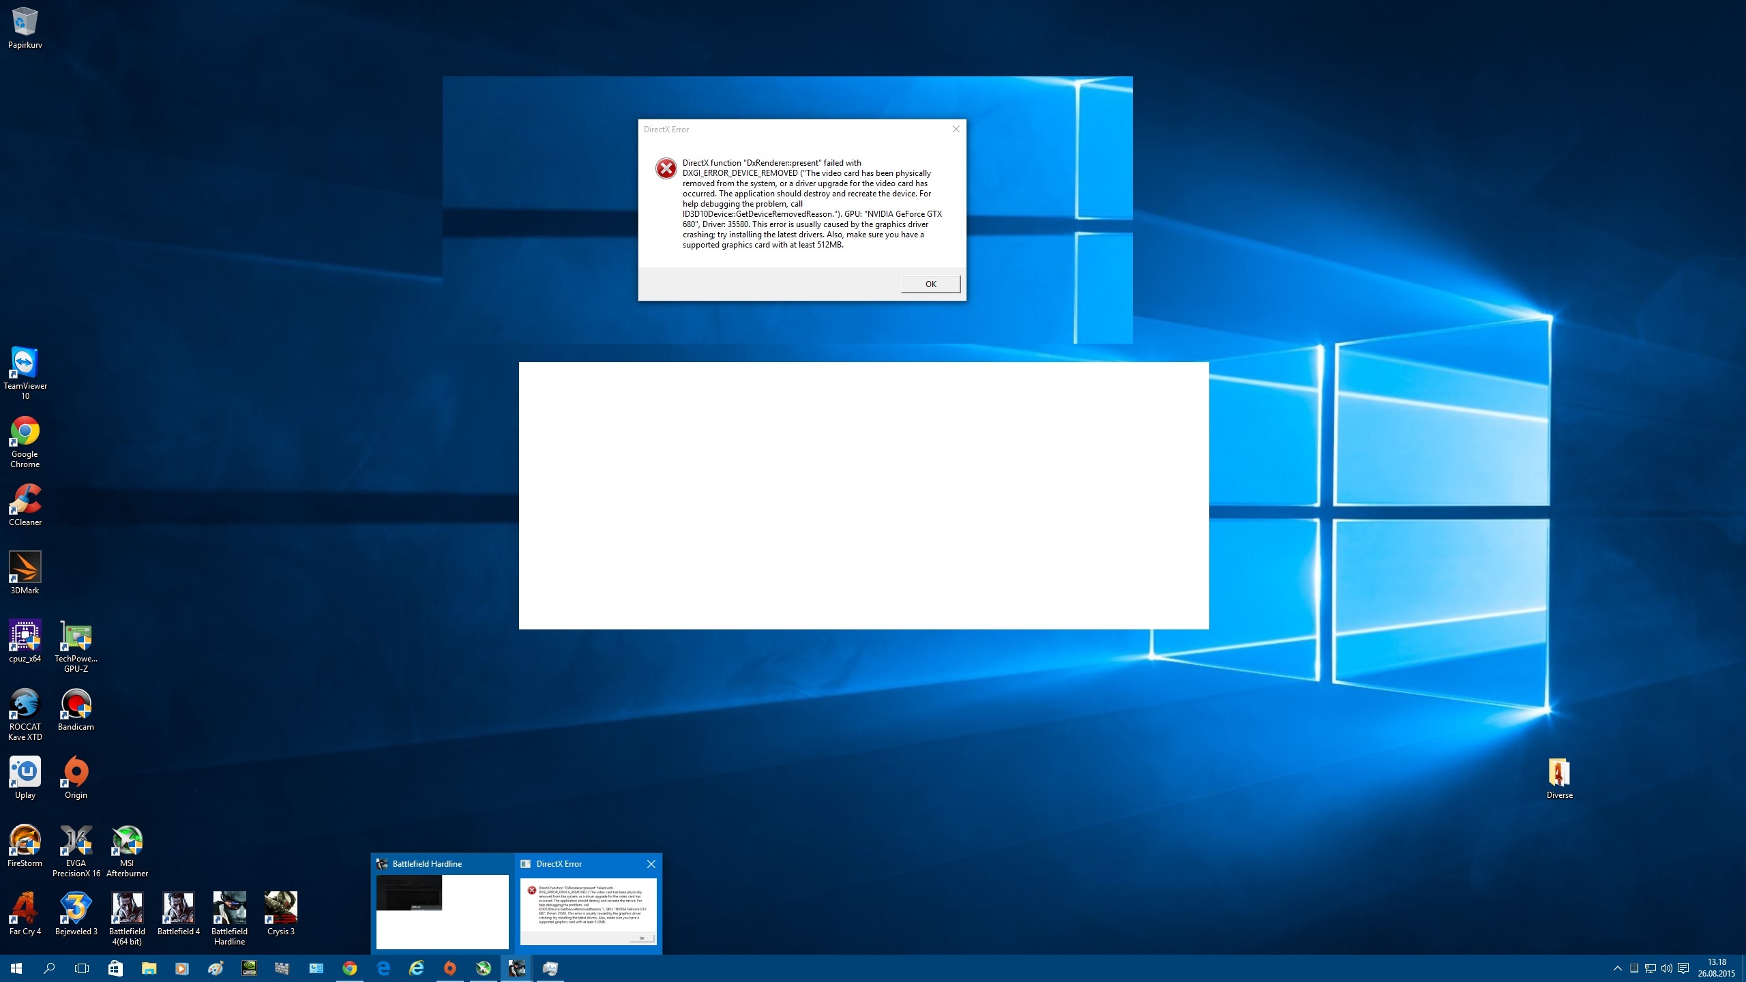
Task: Close the DirectX Error taskbar preview
Action: pyautogui.click(x=651, y=864)
